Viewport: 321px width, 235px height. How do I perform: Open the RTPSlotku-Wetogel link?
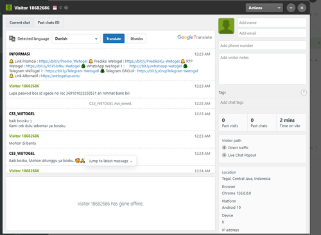point(53,66)
